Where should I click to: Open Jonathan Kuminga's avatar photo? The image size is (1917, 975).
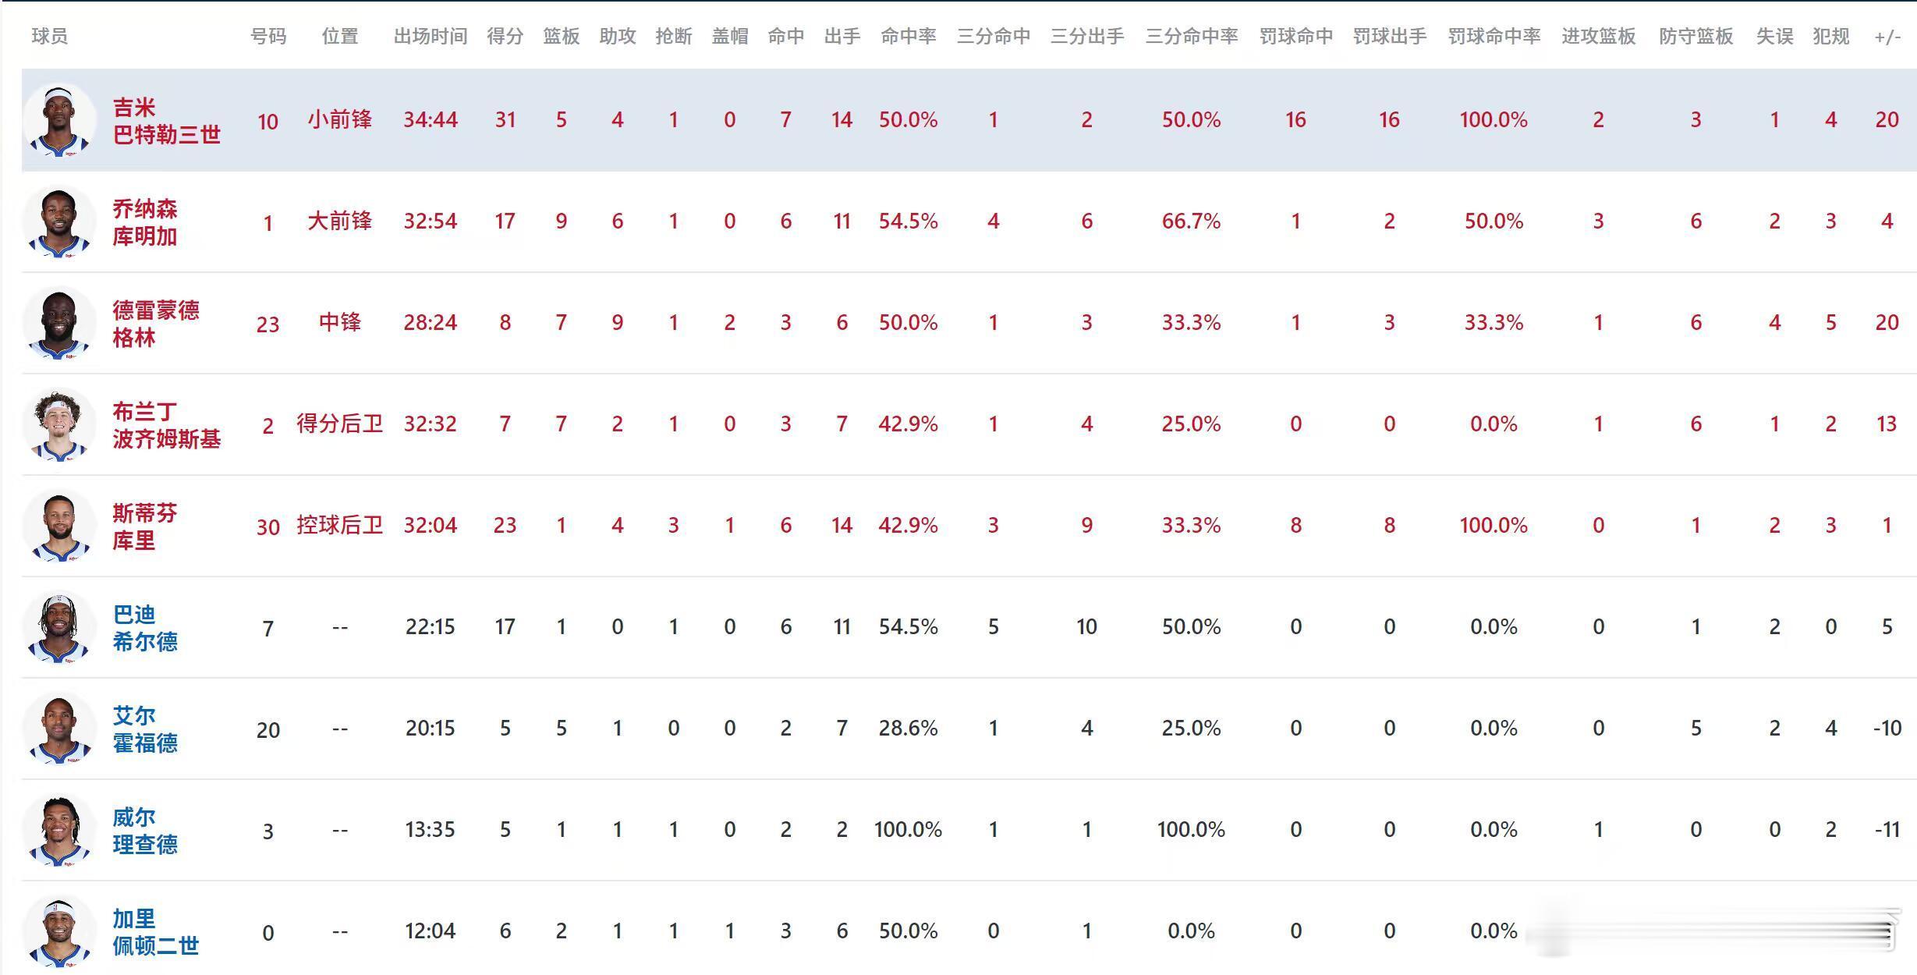coord(59,222)
